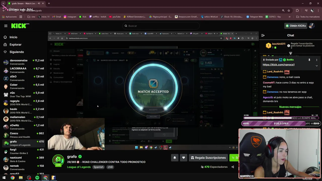Click the KICK logo
This screenshot has width=322, height=181.
pyautogui.click(x=20, y=26)
